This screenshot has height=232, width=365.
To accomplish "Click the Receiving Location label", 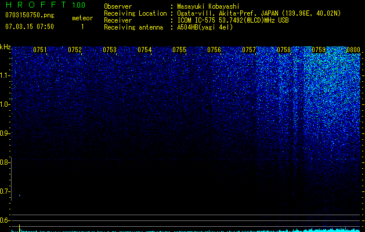I will click(135, 13).
